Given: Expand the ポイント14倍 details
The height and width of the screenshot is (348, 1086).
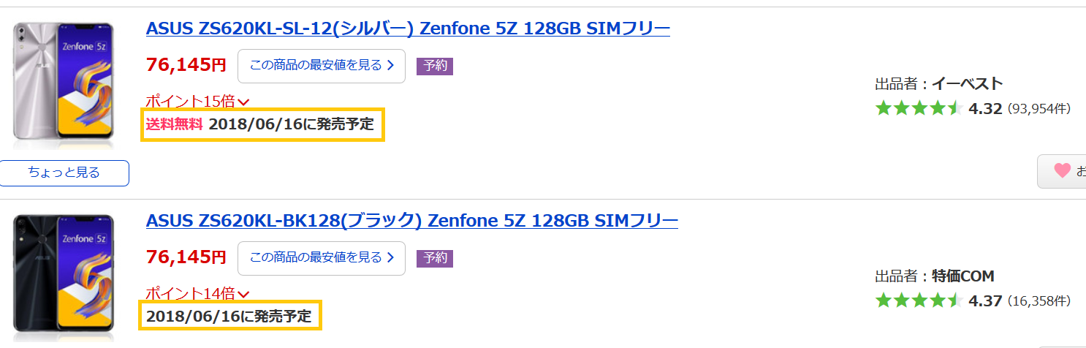Looking at the screenshot, I should pyautogui.click(x=197, y=294).
